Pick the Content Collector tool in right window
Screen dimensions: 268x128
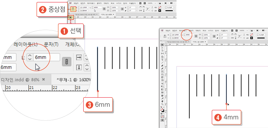[x=162, y=57]
